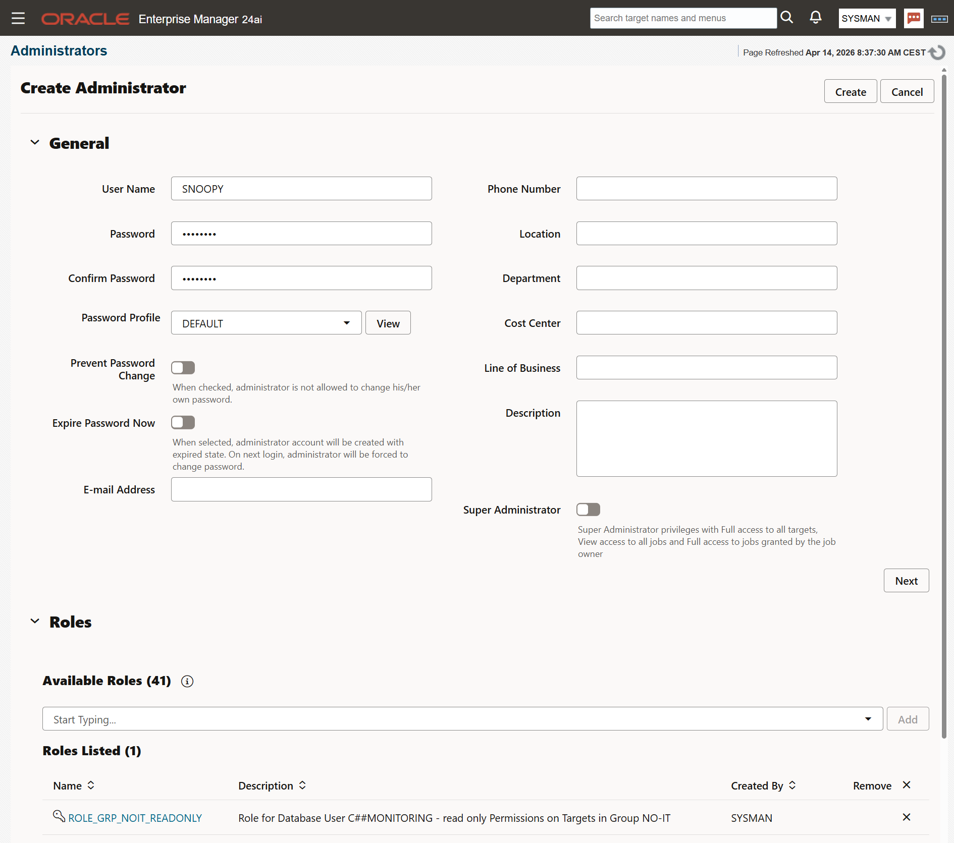Click the notification bell icon
The width and height of the screenshot is (954, 843).
point(816,17)
